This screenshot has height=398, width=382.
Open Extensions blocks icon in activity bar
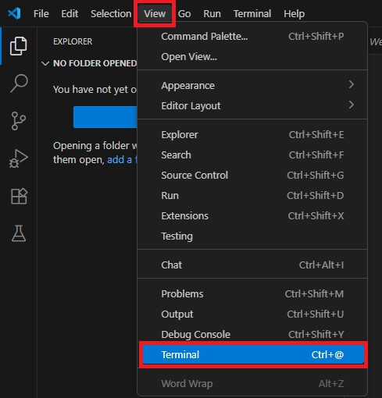[x=19, y=196]
